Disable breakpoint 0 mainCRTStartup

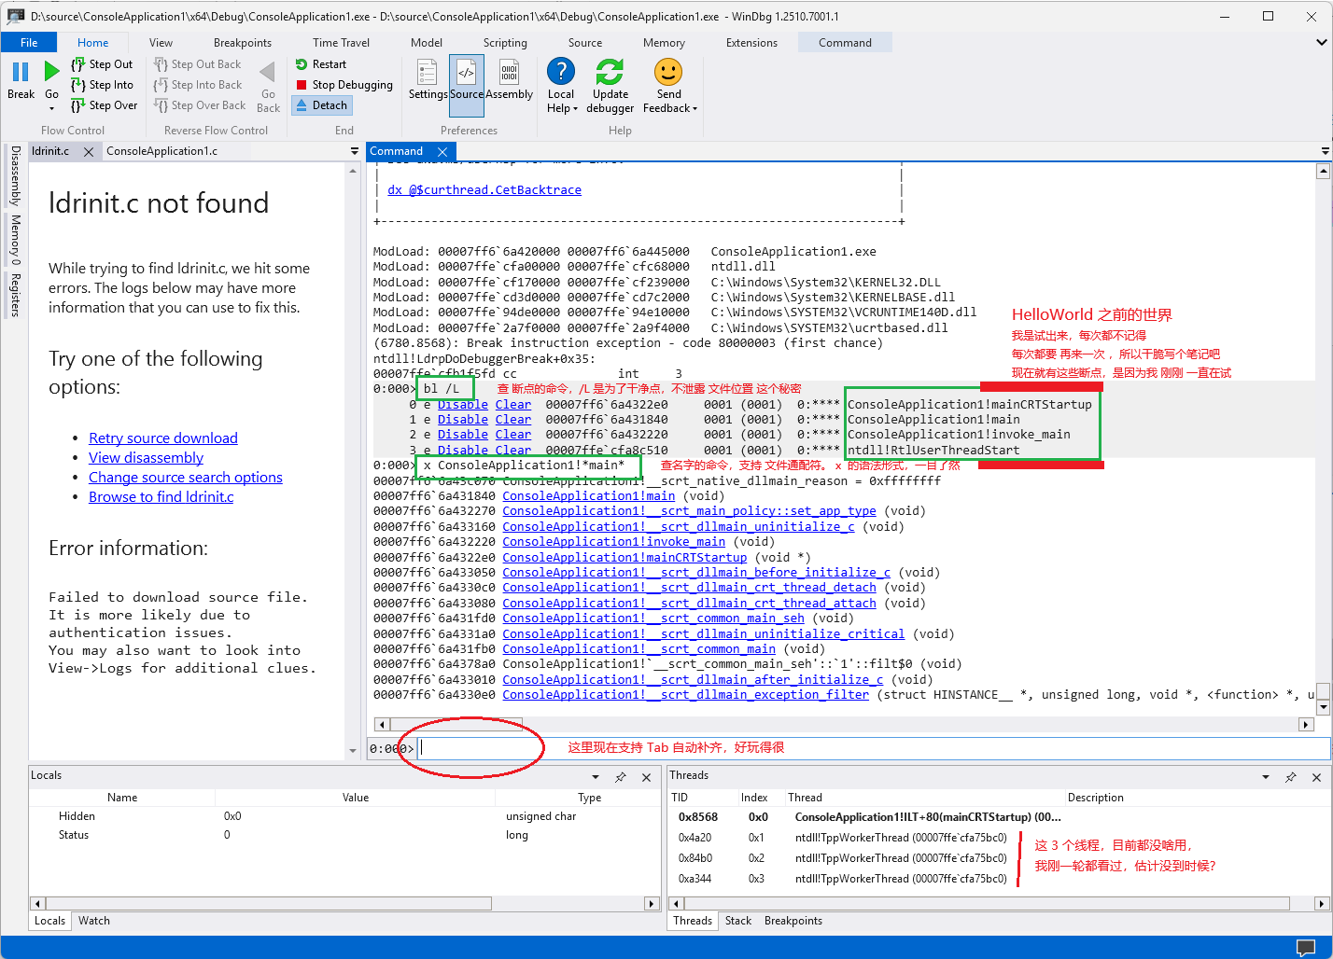pyautogui.click(x=463, y=405)
